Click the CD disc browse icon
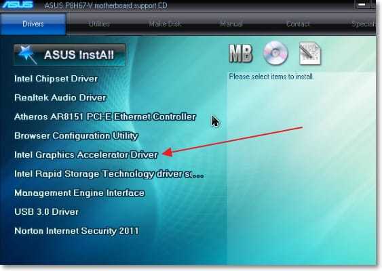Viewport: 382px width, 271px height. tap(275, 53)
